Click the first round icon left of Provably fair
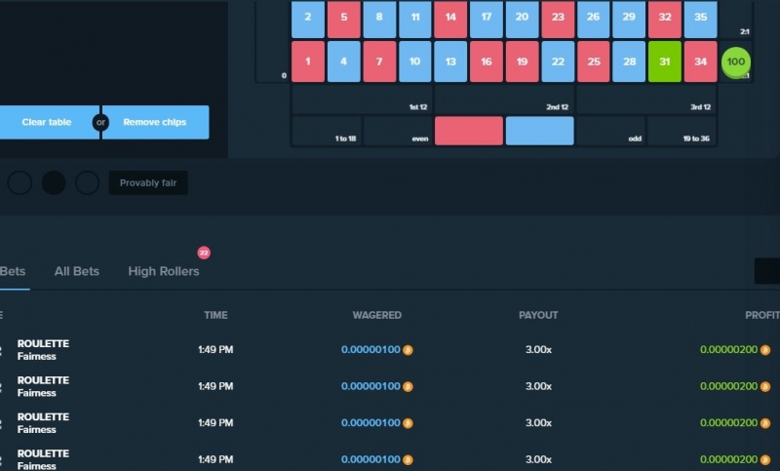780x471 pixels. coord(19,182)
